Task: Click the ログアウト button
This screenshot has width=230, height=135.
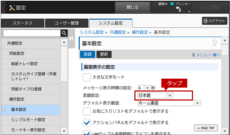Action: (215, 21)
